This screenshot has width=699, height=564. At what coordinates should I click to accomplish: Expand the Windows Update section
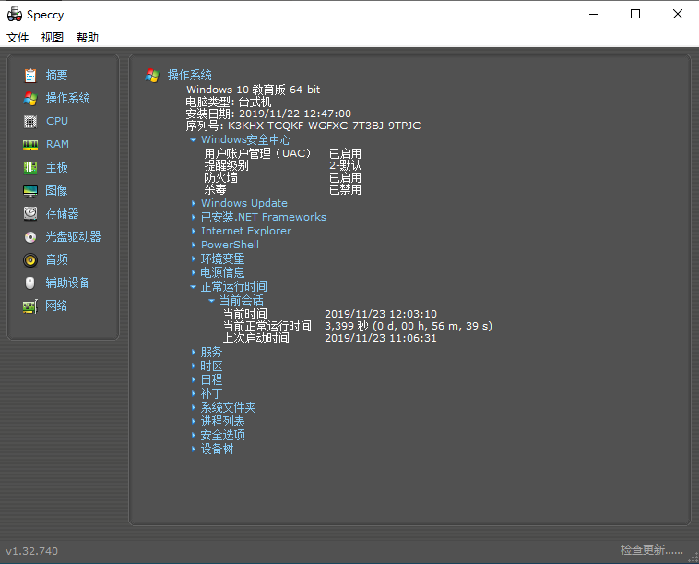point(194,203)
